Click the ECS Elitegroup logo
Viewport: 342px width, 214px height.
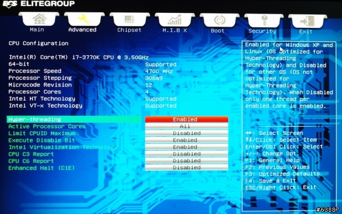(38, 4)
